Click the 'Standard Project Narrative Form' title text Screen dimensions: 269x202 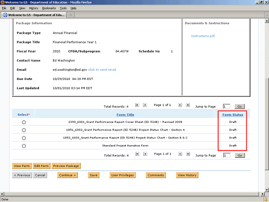pos(125,146)
